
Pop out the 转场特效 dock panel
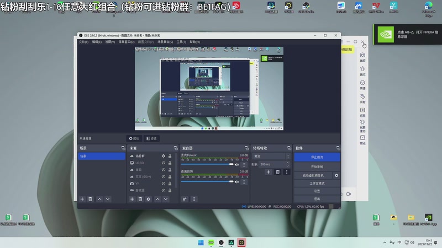point(289,148)
